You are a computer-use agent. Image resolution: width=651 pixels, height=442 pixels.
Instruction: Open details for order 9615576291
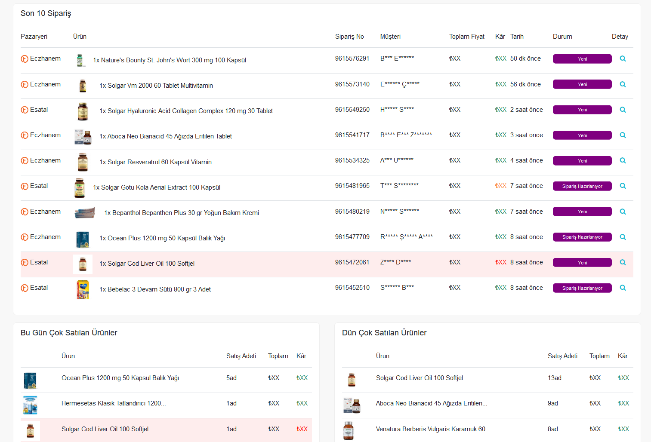point(623,59)
